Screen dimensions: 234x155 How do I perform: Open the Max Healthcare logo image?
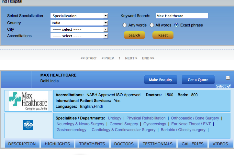[28, 101]
